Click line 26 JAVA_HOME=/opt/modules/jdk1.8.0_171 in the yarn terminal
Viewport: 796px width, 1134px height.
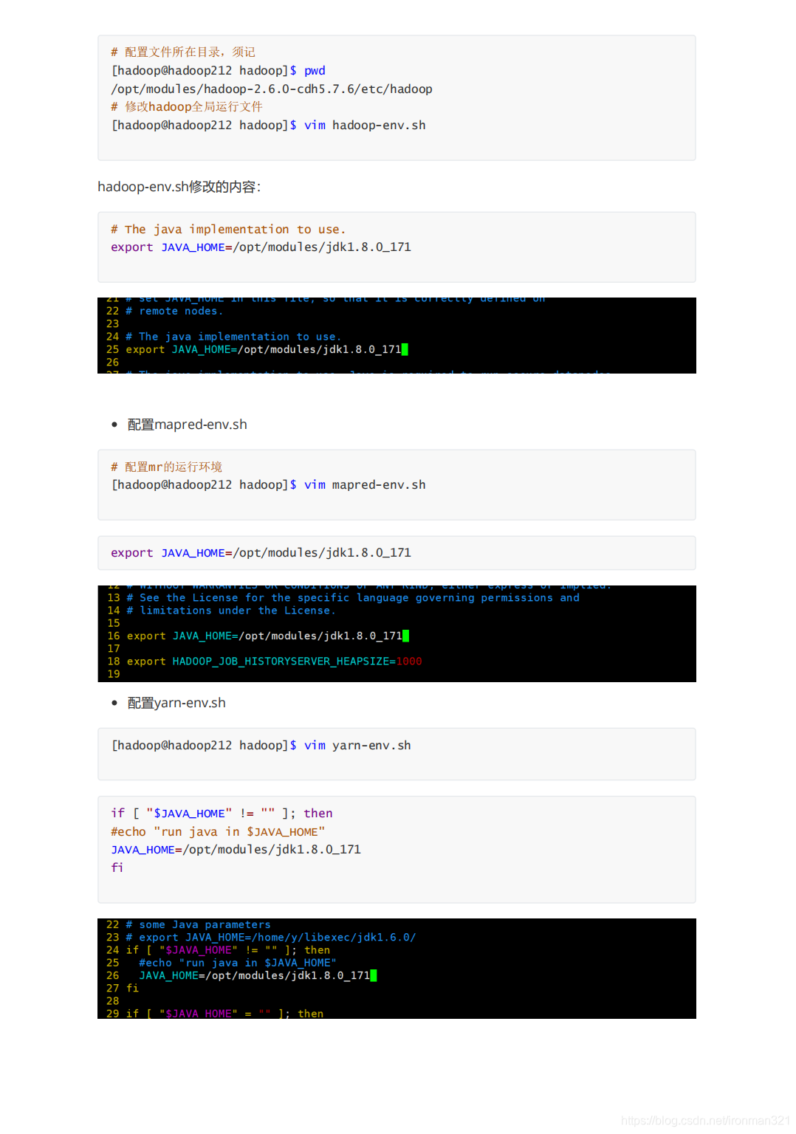point(241,975)
